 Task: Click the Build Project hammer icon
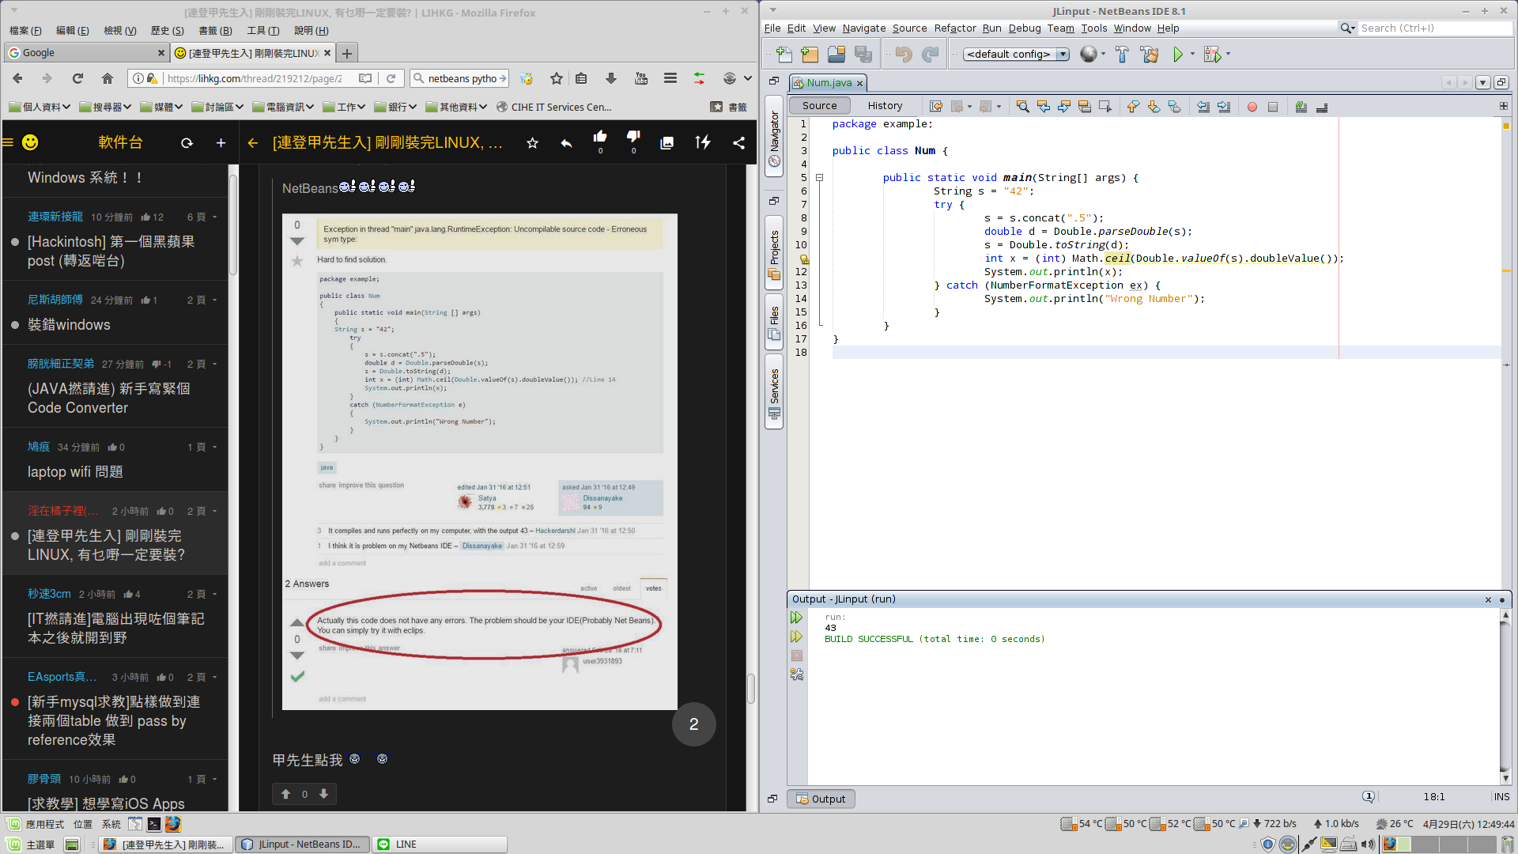point(1122,55)
